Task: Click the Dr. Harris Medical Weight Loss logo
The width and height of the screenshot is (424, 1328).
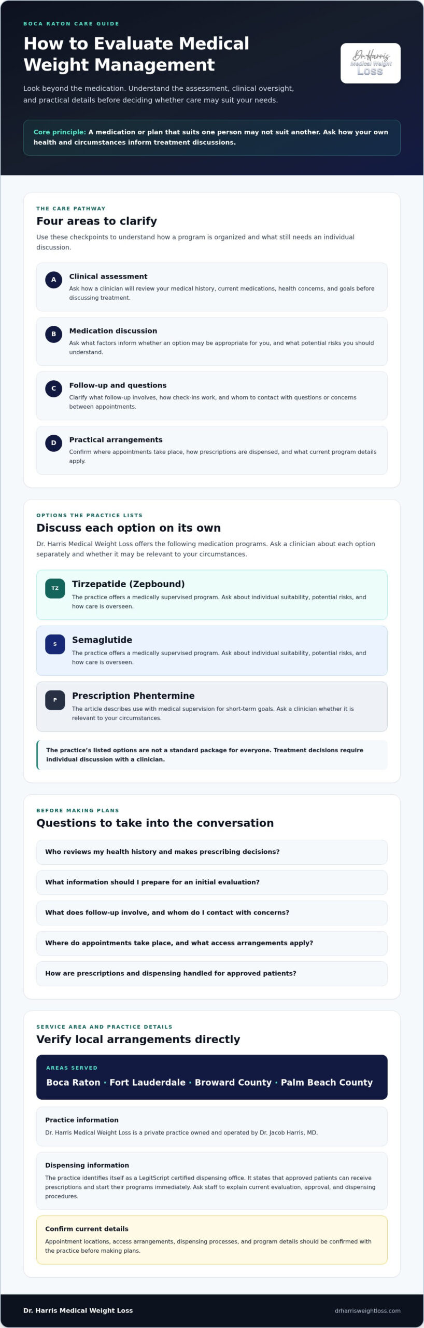Action: pyautogui.click(x=370, y=63)
